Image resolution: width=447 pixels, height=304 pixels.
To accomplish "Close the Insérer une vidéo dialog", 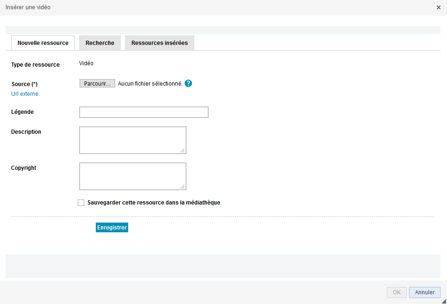I will pos(439,7).
